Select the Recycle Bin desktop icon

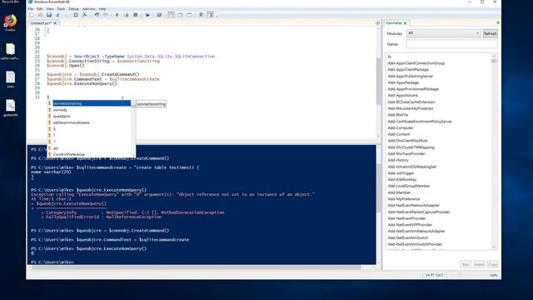(10, 2)
